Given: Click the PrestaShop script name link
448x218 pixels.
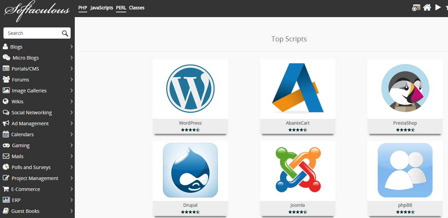Looking at the screenshot, I should pyautogui.click(x=405, y=123).
